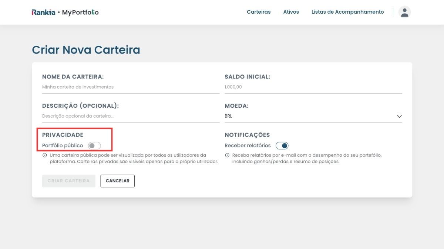Click the CANCELAR button
The width and height of the screenshot is (444, 249).
(x=117, y=181)
